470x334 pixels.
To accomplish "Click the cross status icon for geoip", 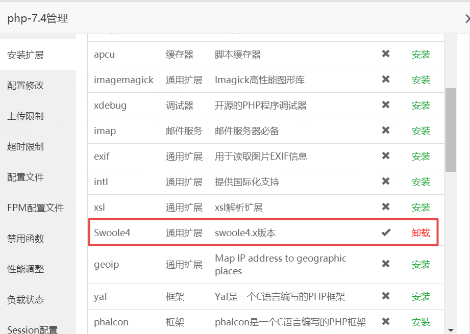I will pos(386,264).
